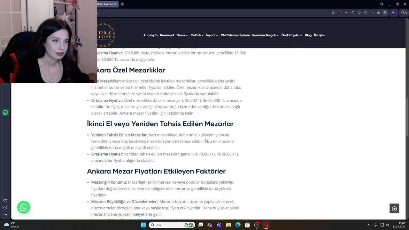Go to Anasayfa in the site menu
The height and width of the screenshot is (230, 409).
point(150,35)
